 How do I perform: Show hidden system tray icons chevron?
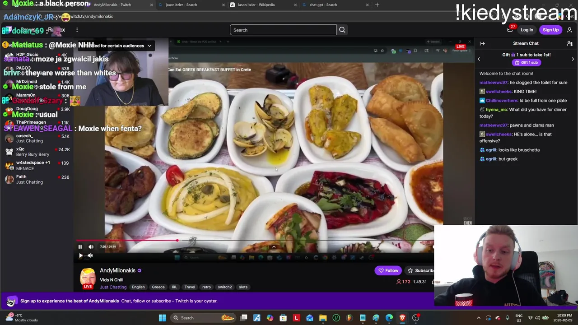coord(479,318)
